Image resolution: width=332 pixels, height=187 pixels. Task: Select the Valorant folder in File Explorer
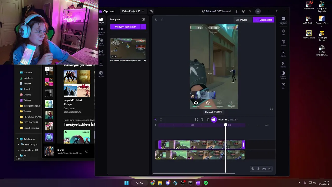27,111
